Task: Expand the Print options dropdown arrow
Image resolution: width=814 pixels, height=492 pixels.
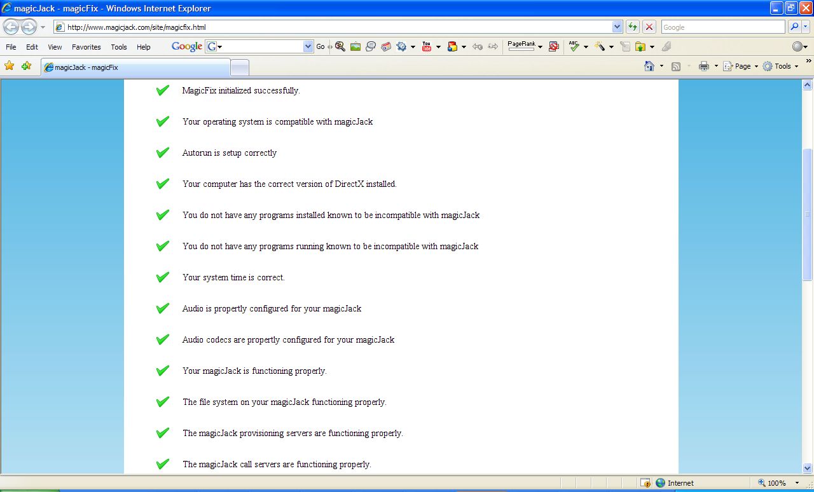Action: (715, 66)
